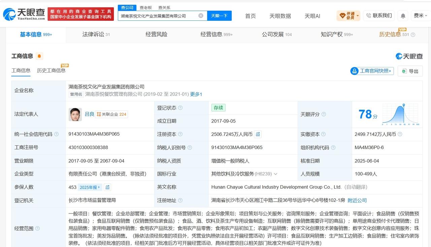Select registration number 430103000308388
The height and width of the screenshot is (247, 431).
tap(88, 147)
